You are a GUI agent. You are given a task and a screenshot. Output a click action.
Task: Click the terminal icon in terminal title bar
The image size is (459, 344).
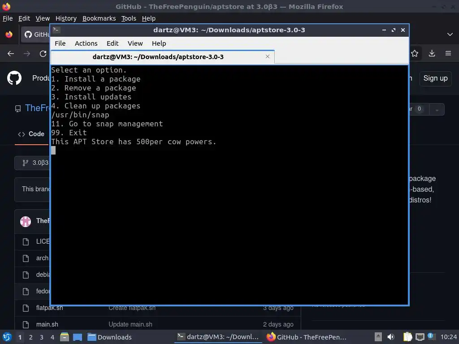(x=56, y=30)
